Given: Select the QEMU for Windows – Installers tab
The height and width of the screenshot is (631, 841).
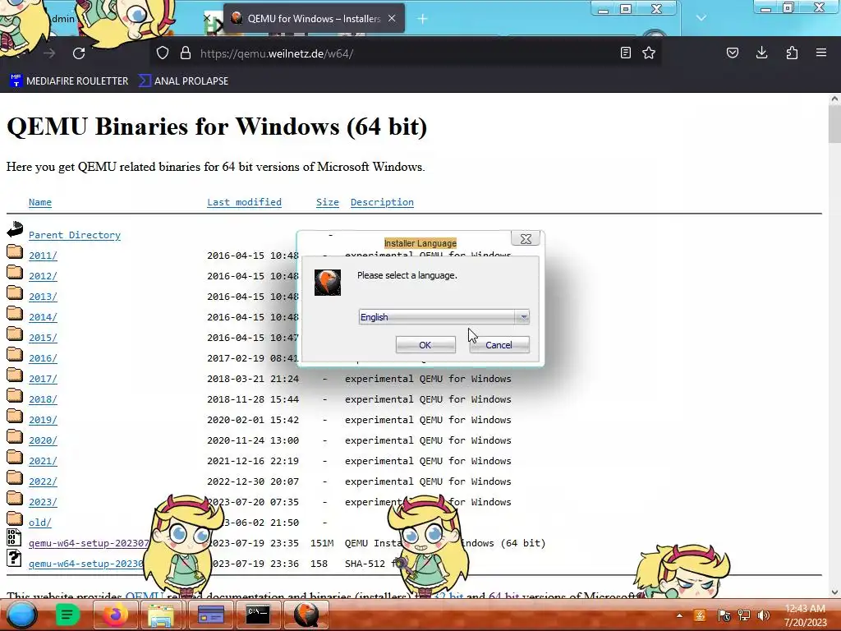Looking at the screenshot, I should [x=314, y=18].
